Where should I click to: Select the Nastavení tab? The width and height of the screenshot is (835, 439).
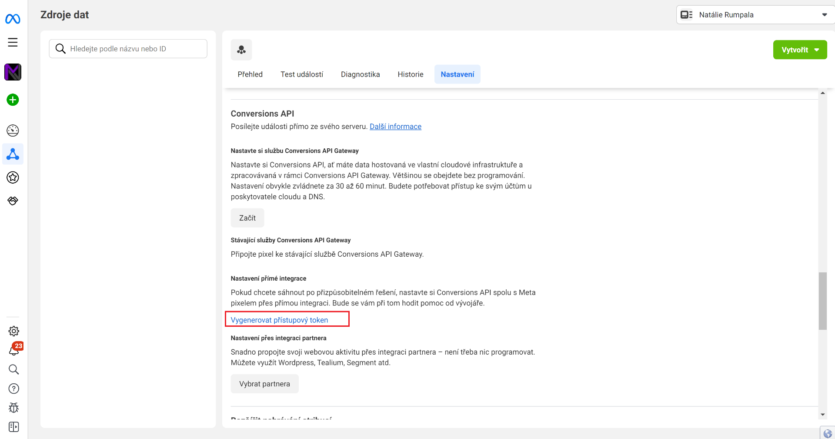click(457, 74)
